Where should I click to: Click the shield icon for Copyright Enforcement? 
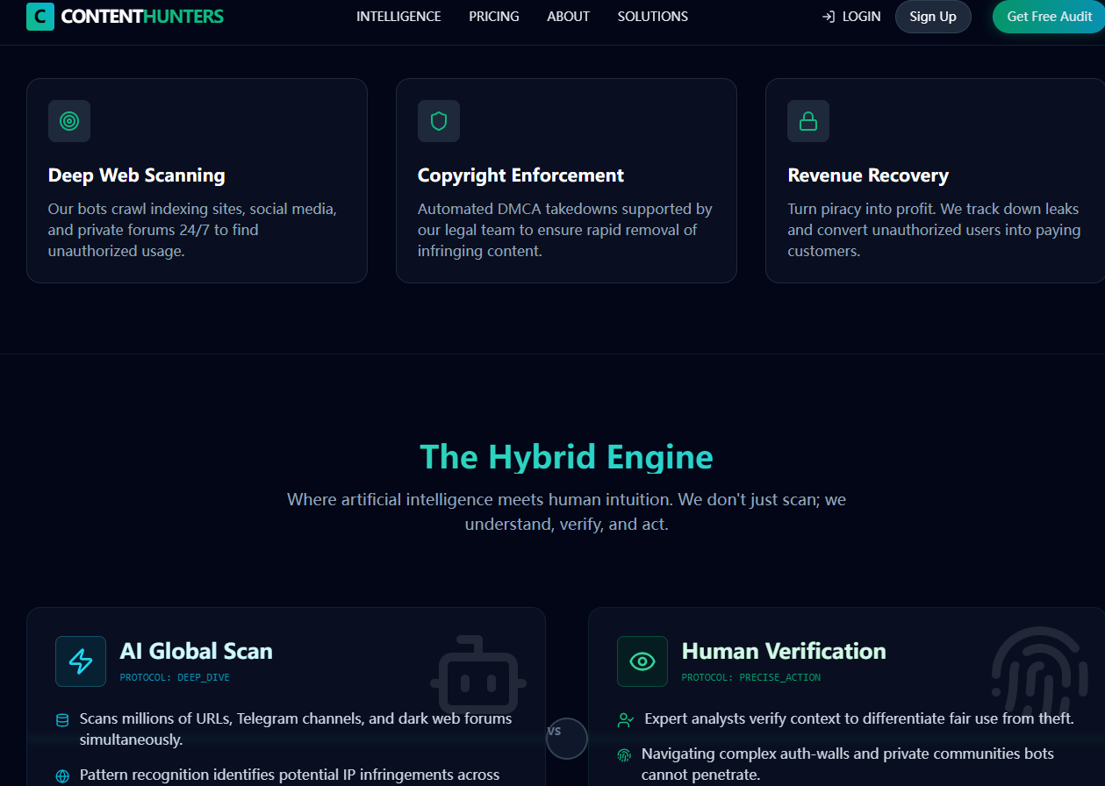point(439,121)
